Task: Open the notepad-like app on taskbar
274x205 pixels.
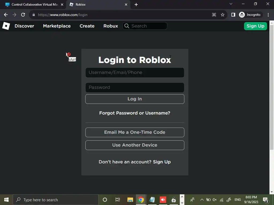Action: [152, 200]
